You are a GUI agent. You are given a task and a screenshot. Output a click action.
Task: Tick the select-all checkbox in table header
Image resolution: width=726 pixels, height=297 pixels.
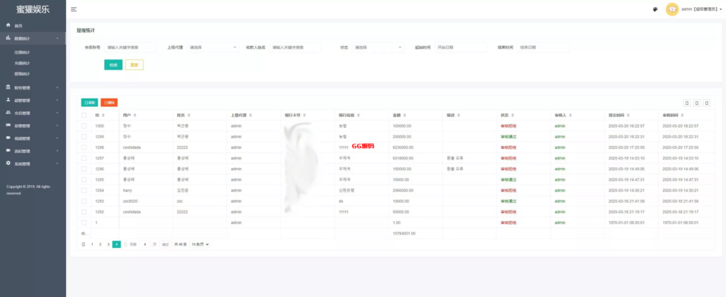[84, 116]
